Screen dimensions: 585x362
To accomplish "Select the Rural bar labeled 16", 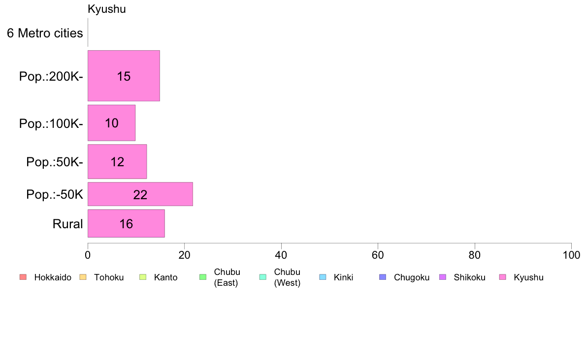I will (x=126, y=223).
